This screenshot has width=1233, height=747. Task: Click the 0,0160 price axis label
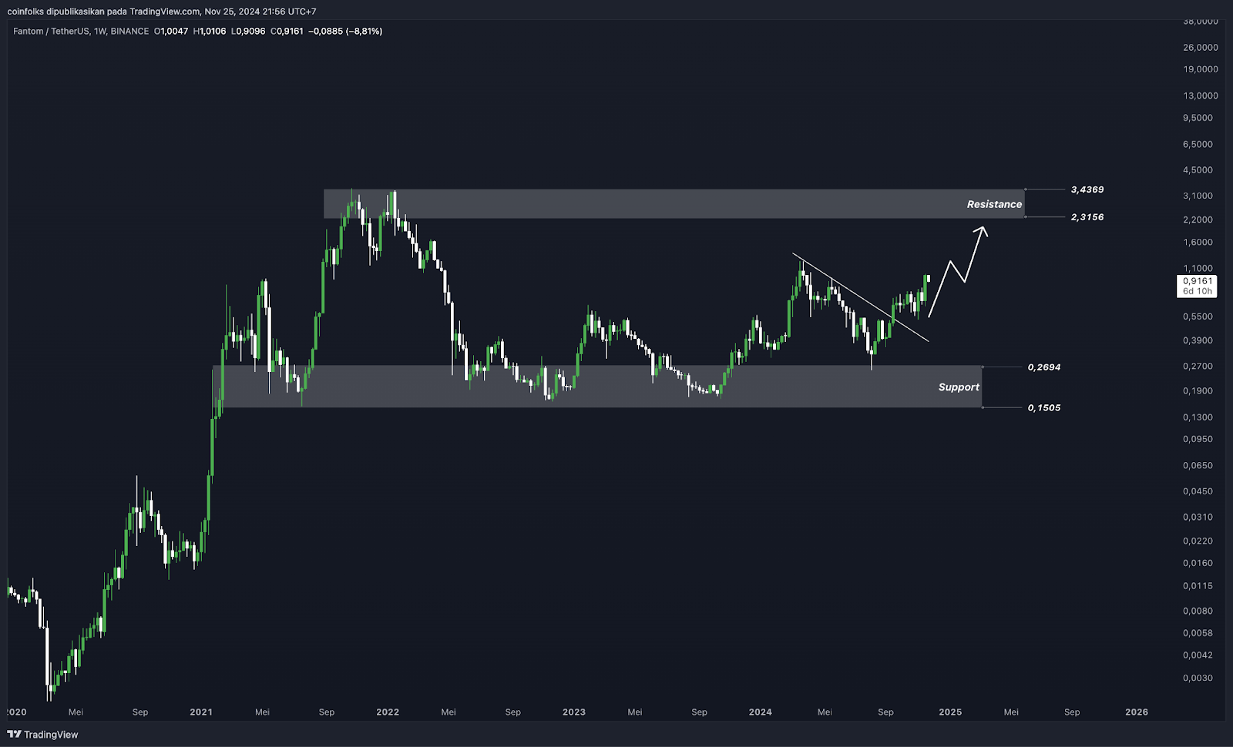point(1198,564)
